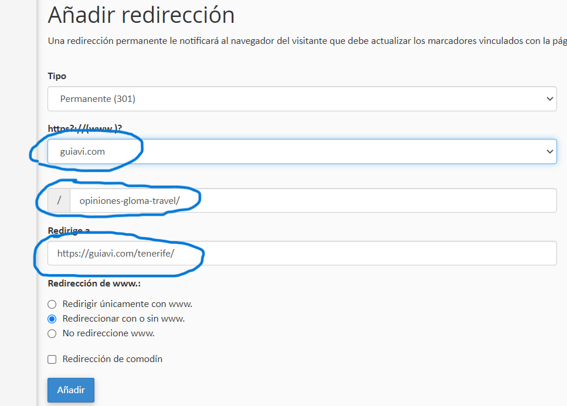Click the Tipo label

[x=57, y=76]
